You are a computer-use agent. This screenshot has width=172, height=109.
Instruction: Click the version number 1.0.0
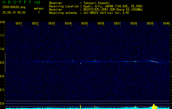37,2
